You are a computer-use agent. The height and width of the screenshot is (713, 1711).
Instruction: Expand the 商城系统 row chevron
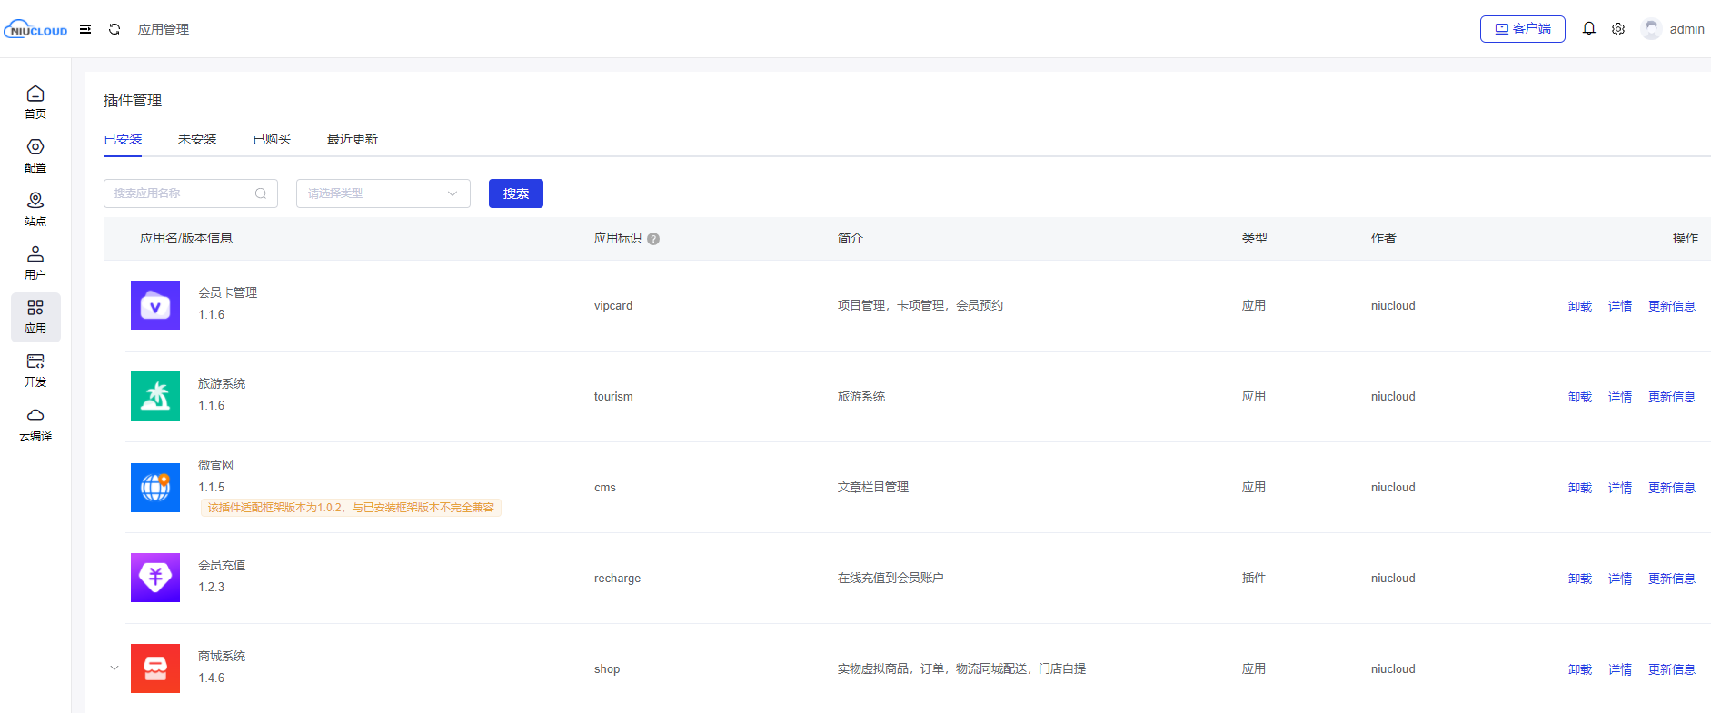114,668
